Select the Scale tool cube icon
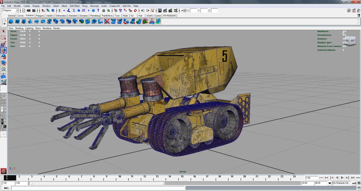Image resolution: width=361 pixels, height=191 pixels. [x=4, y=63]
